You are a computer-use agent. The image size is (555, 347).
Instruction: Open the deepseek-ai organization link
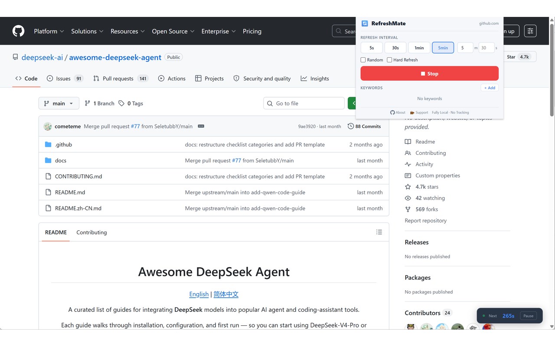[x=42, y=57]
